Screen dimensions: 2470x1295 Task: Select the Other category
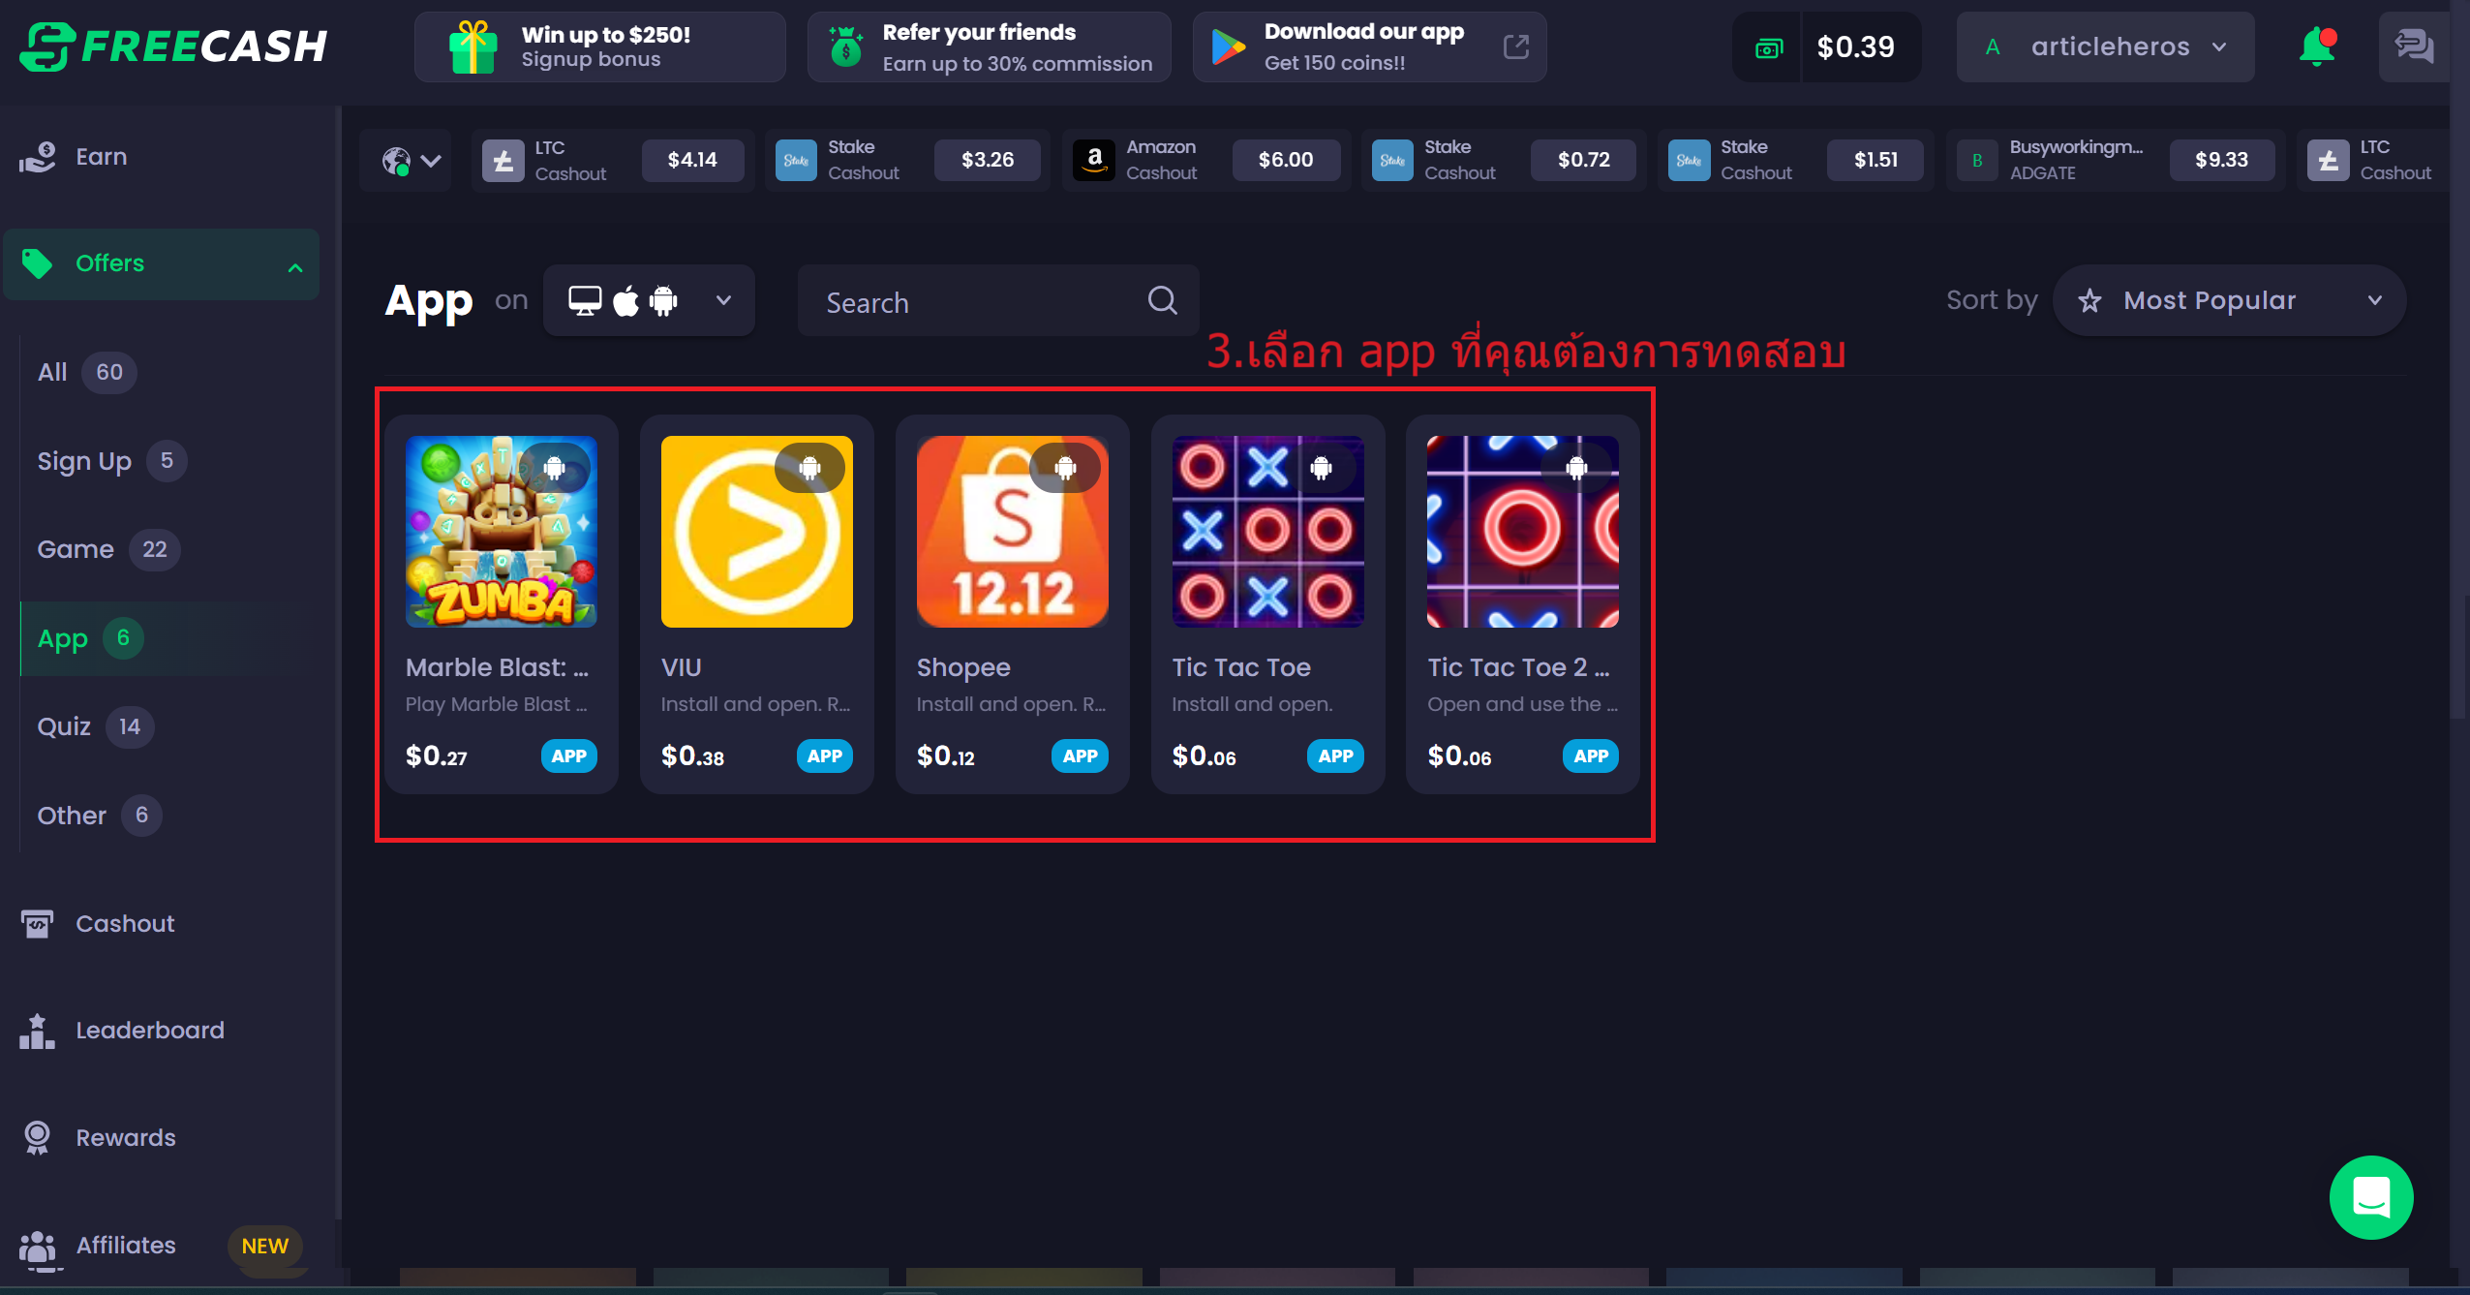pos(99,816)
